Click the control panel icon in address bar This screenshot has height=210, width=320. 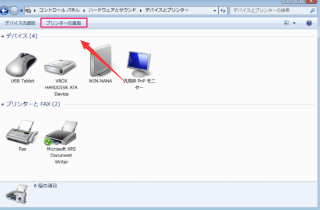pos(29,10)
